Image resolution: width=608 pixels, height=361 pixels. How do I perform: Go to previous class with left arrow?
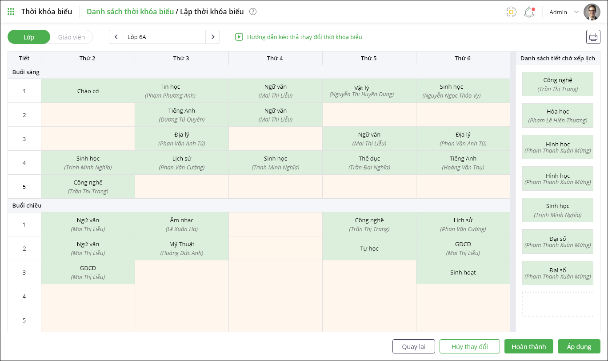(x=116, y=37)
